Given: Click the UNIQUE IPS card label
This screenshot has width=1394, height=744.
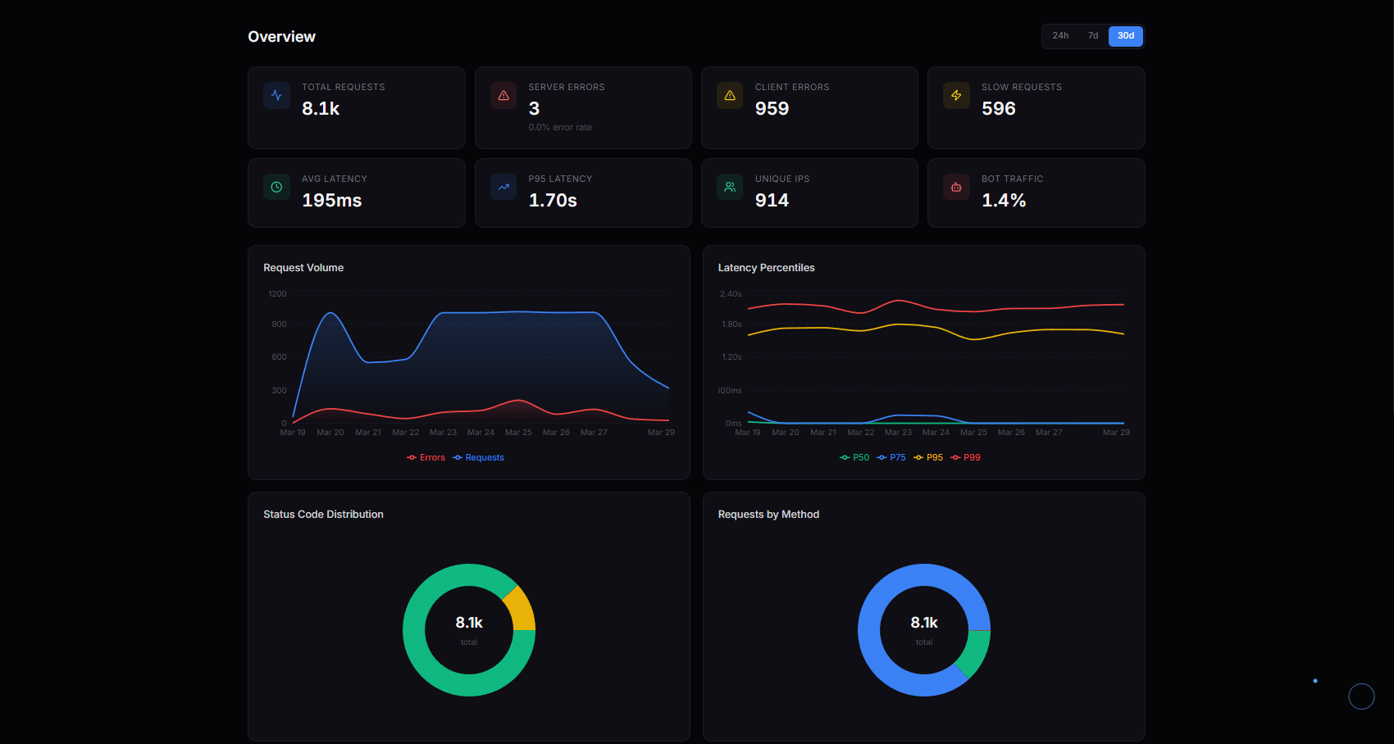Looking at the screenshot, I should [x=782, y=179].
